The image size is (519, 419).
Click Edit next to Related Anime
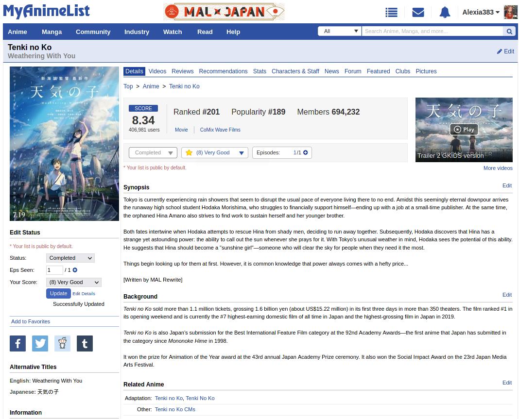pyautogui.click(x=507, y=383)
